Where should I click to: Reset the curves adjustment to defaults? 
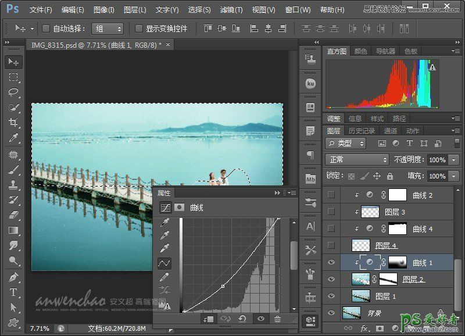242,319
